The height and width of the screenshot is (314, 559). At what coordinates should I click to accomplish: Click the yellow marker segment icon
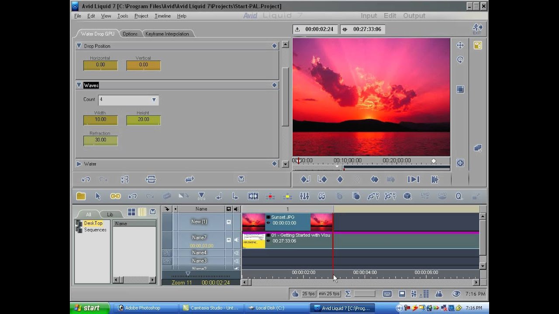pyautogui.click(x=287, y=196)
